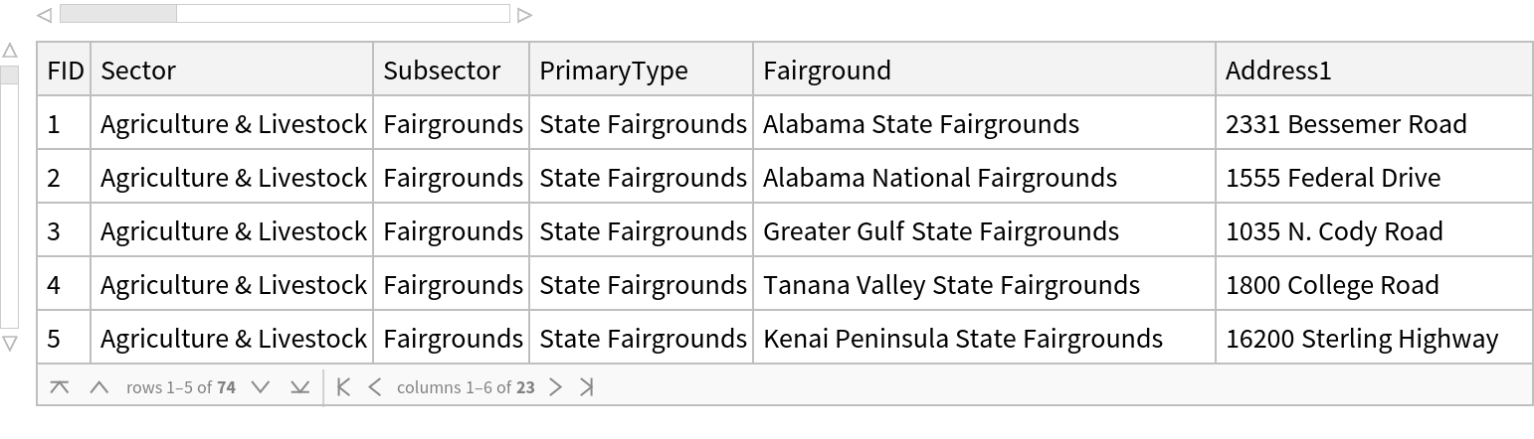
Task: Click vertical scrollbar down arrow
Action: (10, 344)
